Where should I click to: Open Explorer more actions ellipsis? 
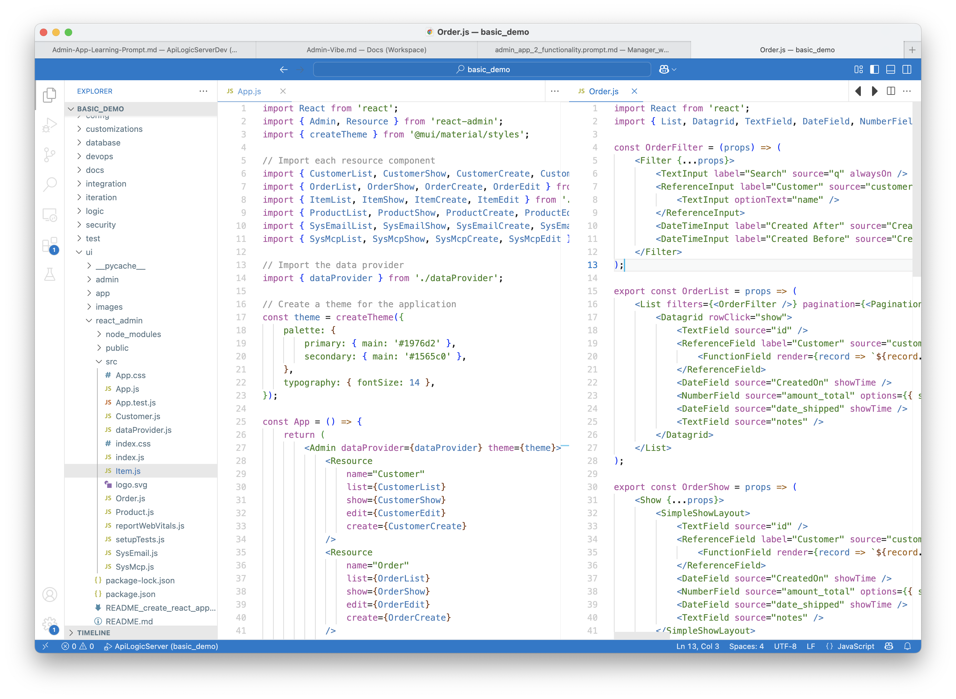203,91
